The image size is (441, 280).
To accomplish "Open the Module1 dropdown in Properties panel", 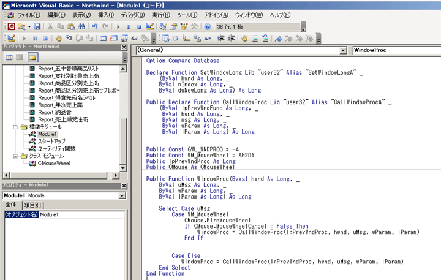I will coord(122,195).
